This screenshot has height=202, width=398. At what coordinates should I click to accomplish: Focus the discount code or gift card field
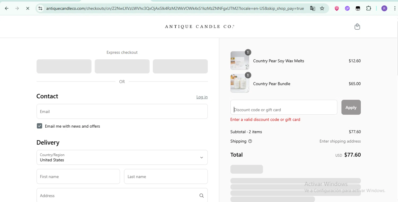(x=284, y=107)
